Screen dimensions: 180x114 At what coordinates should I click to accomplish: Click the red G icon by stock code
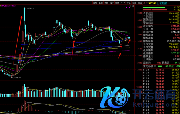coord(144,3)
